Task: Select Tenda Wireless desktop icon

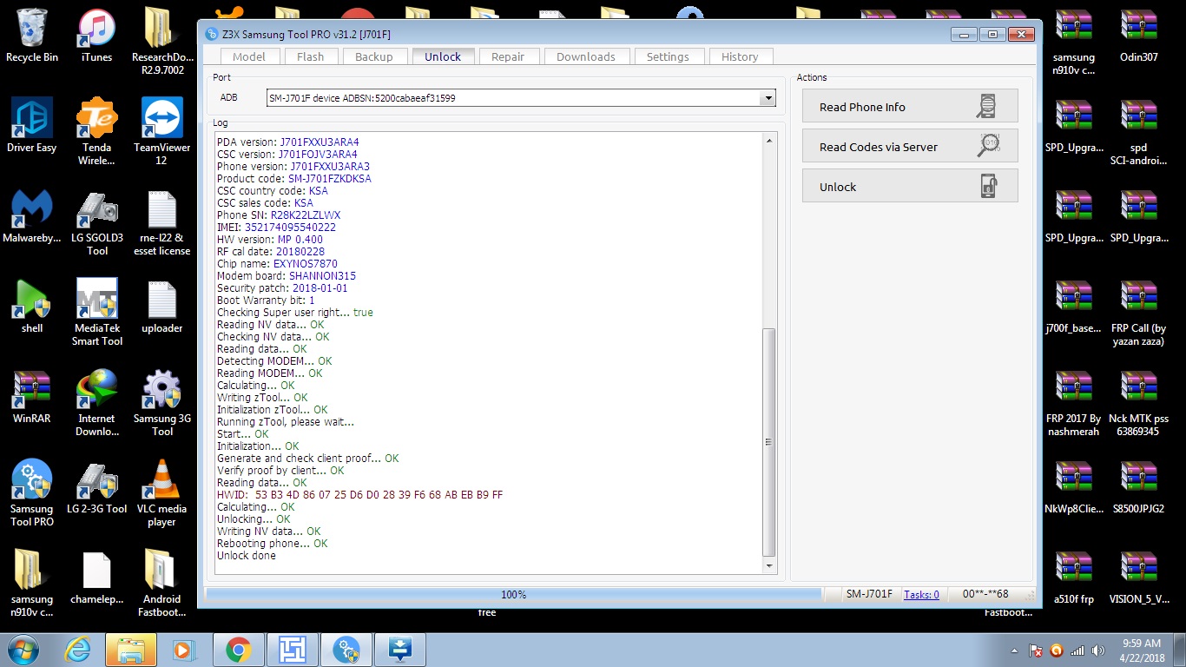Action: coord(96,132)
